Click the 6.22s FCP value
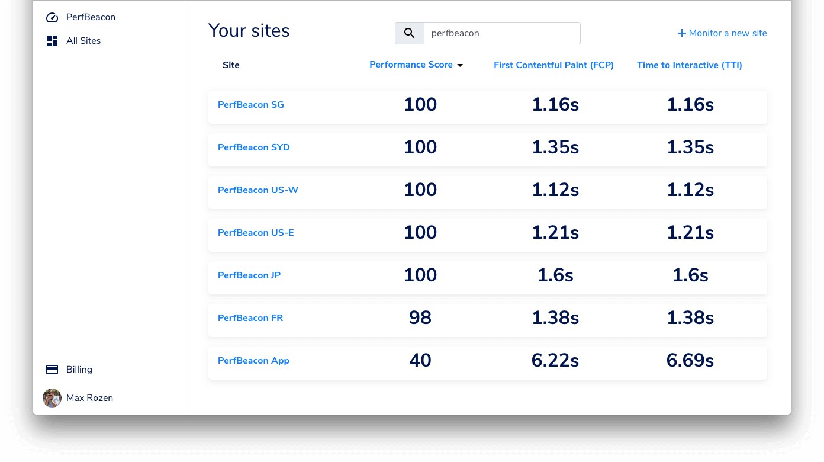The height and width of the screenshot is (462, 824). tap(555, 360)
